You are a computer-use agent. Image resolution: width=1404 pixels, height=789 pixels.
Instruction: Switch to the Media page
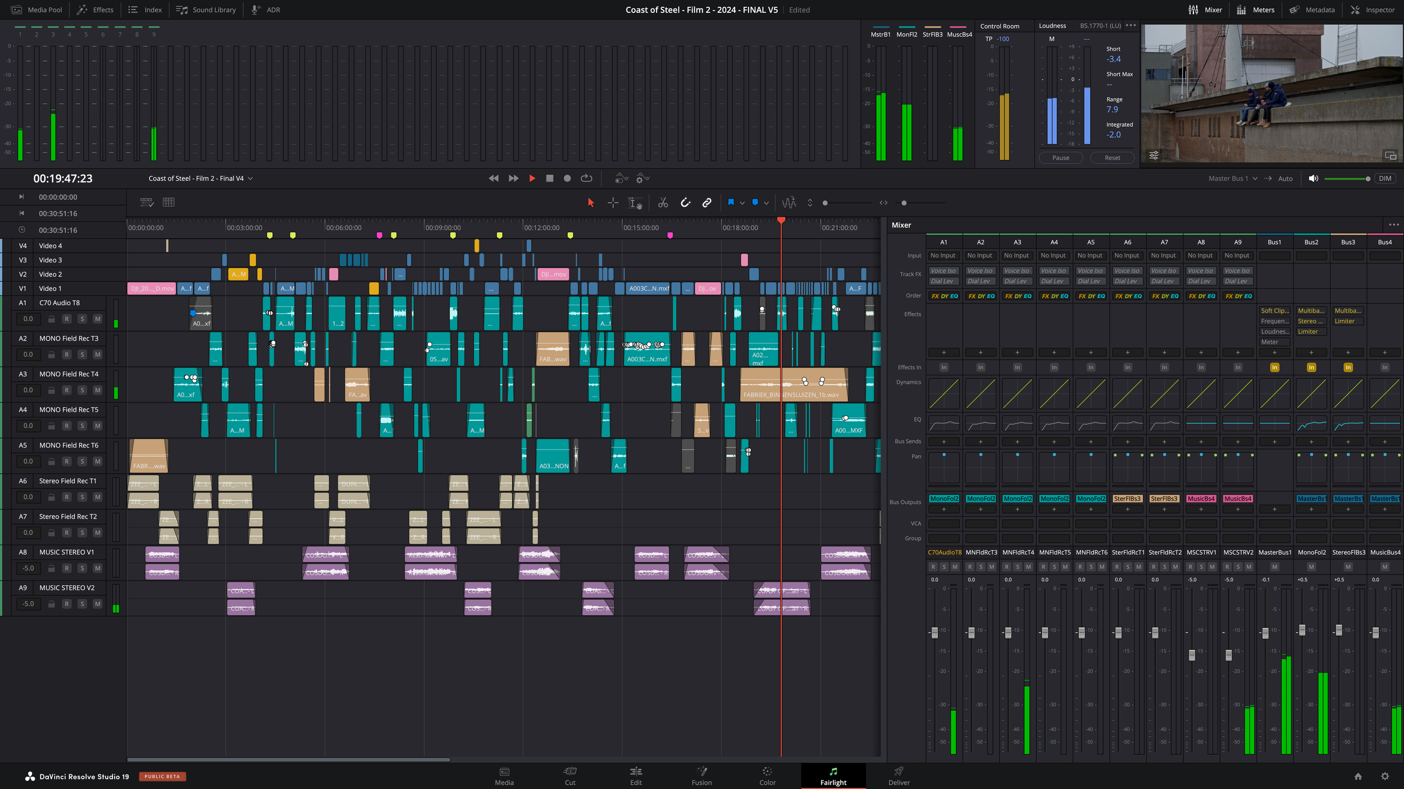point(504,777)
